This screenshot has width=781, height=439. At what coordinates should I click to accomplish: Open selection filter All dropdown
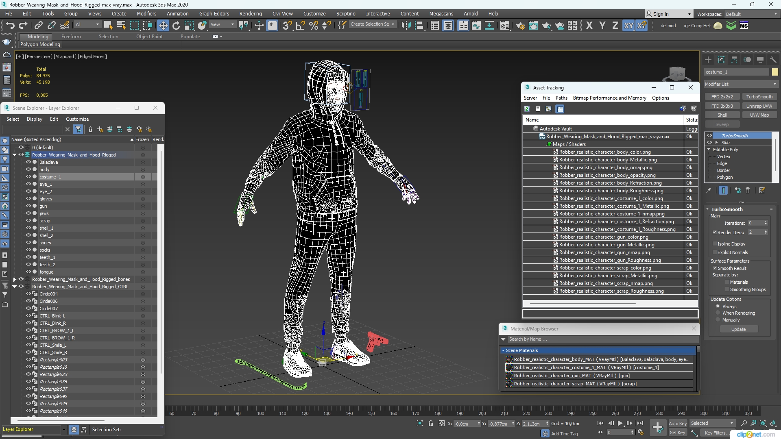click(87, 25)
